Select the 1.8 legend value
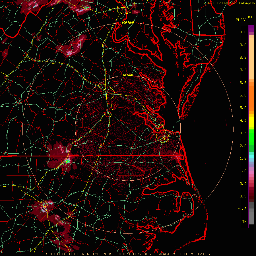This screenshot has width=256, height=256. tap(243, 158)
